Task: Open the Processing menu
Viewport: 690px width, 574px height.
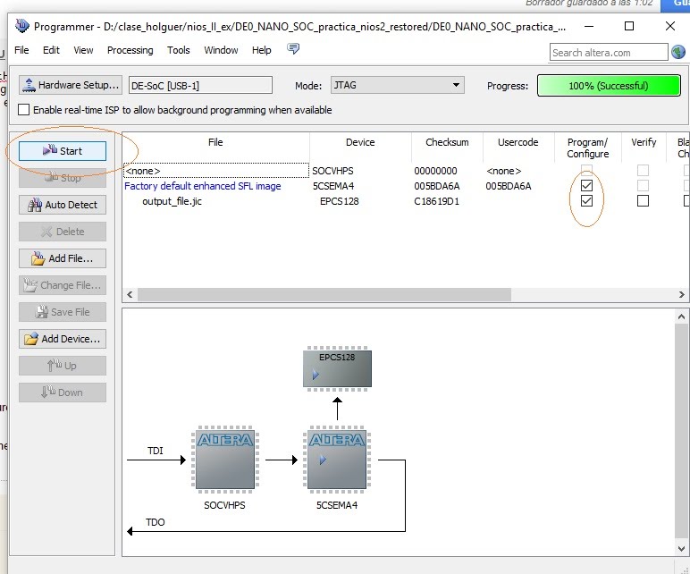Action: (130, 50)
